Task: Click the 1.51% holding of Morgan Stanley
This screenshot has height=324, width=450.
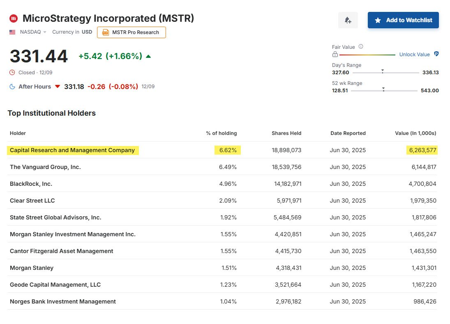Action: tap(229, 268)
